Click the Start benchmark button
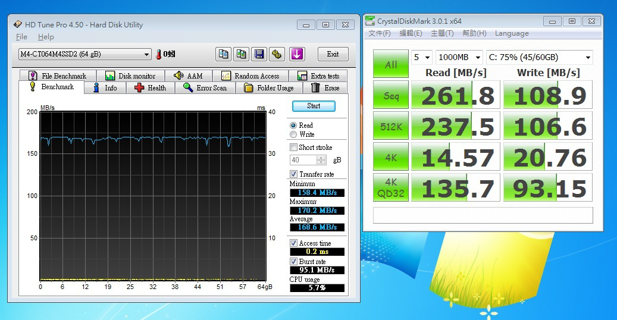617x320 pixels. tap(314, 106)
